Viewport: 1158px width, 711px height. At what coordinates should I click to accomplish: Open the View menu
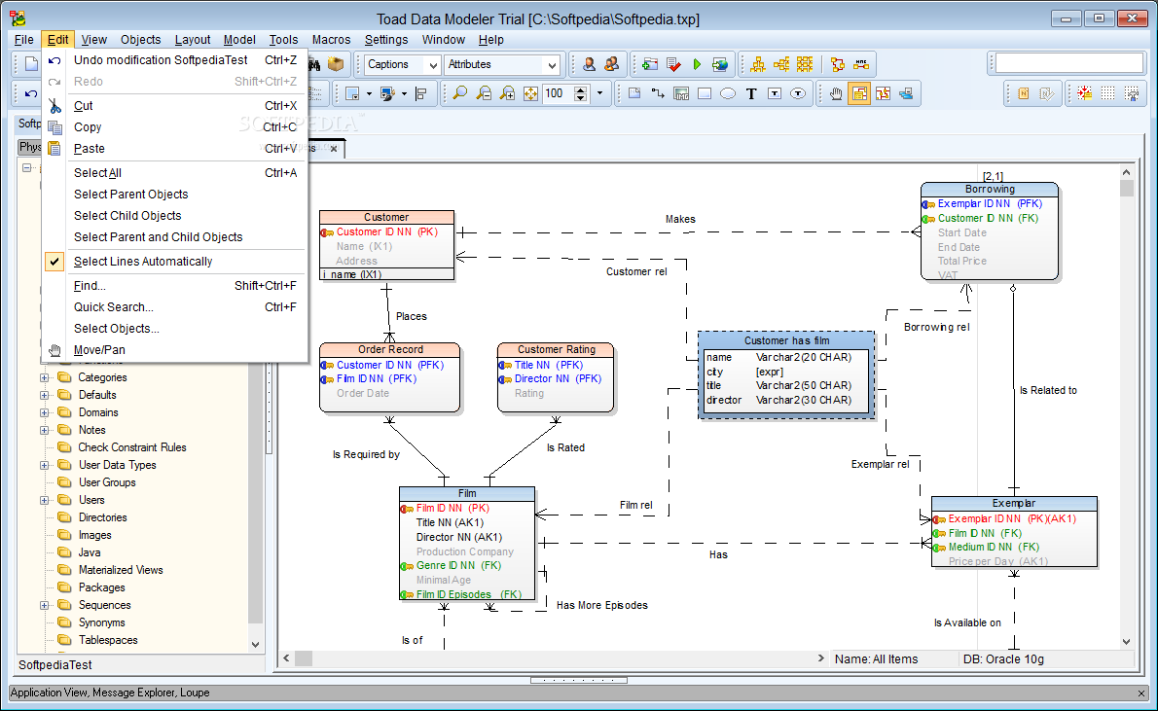[x=93, y=39]
